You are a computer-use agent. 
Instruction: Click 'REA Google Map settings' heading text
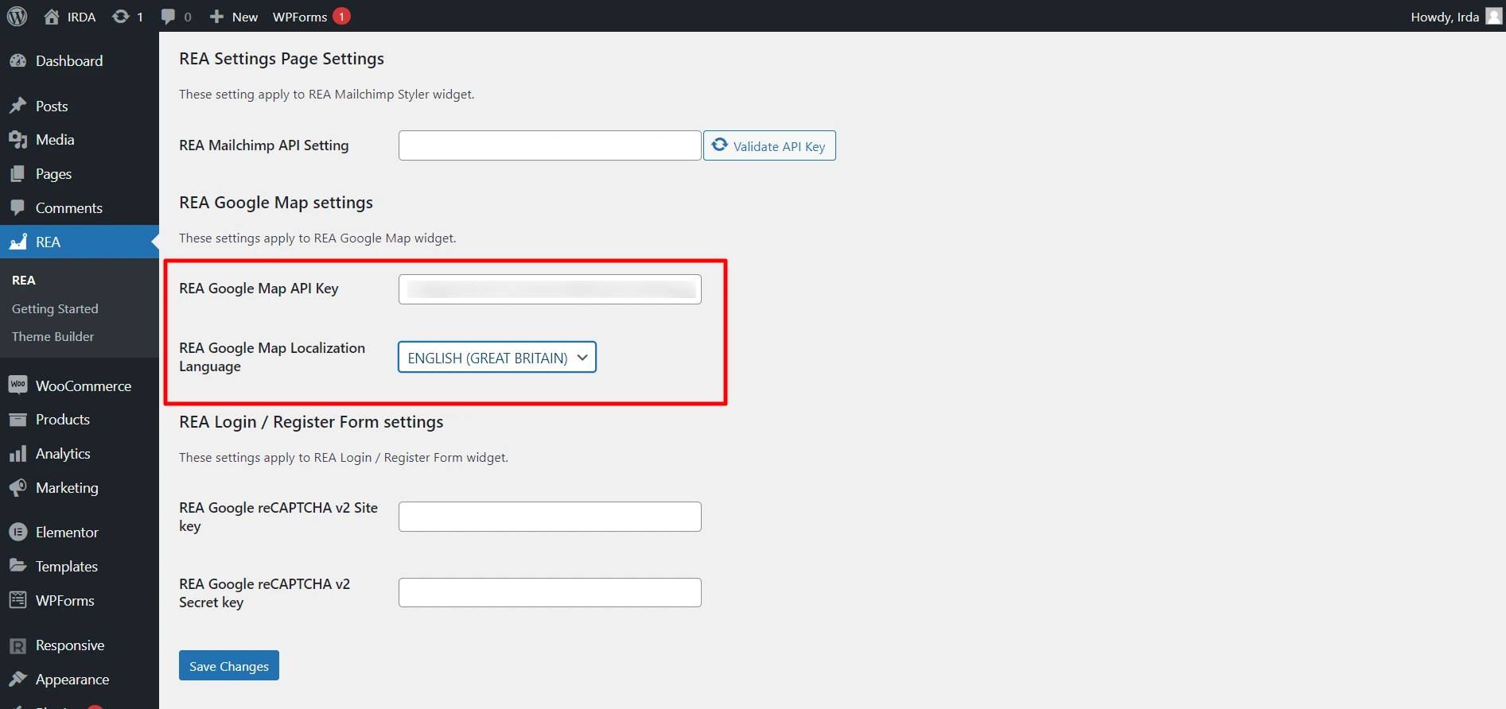pos(276,203)
